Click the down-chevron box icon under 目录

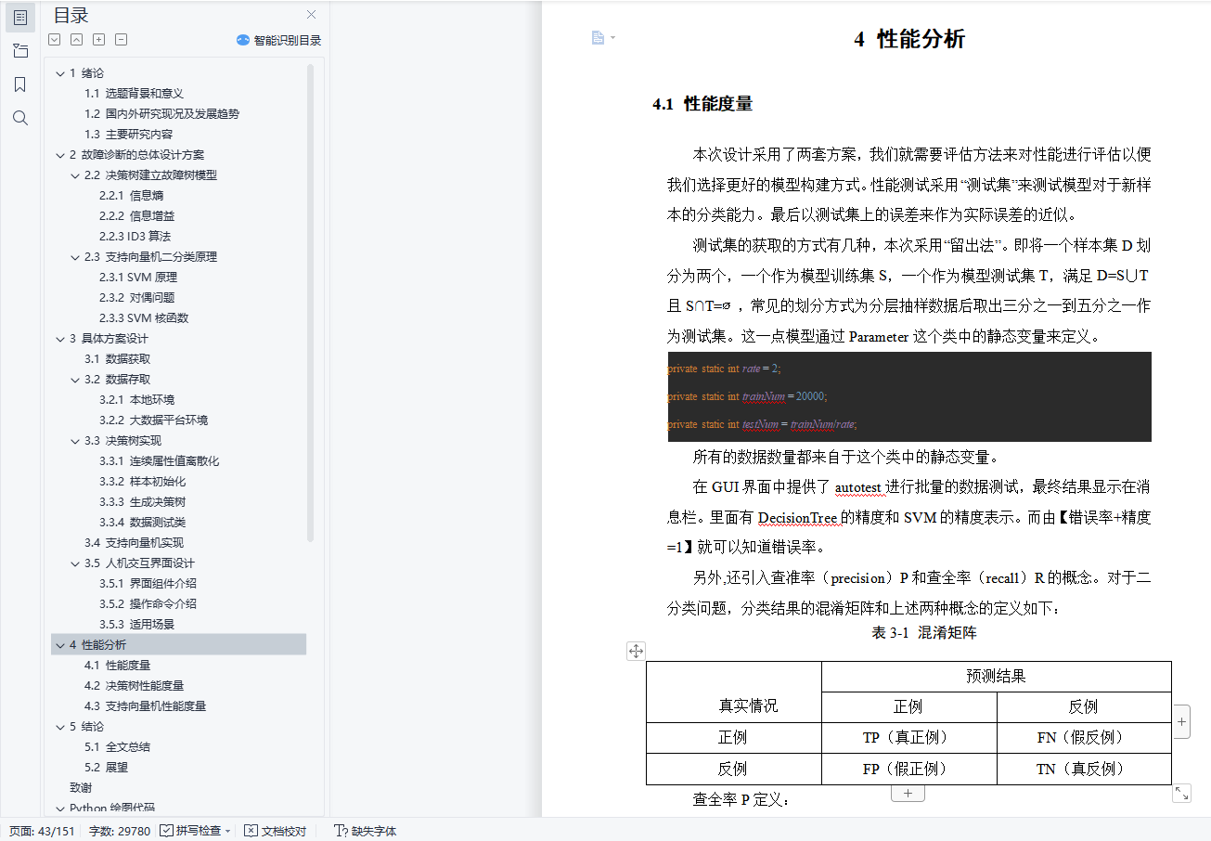[x=54, y=40]
